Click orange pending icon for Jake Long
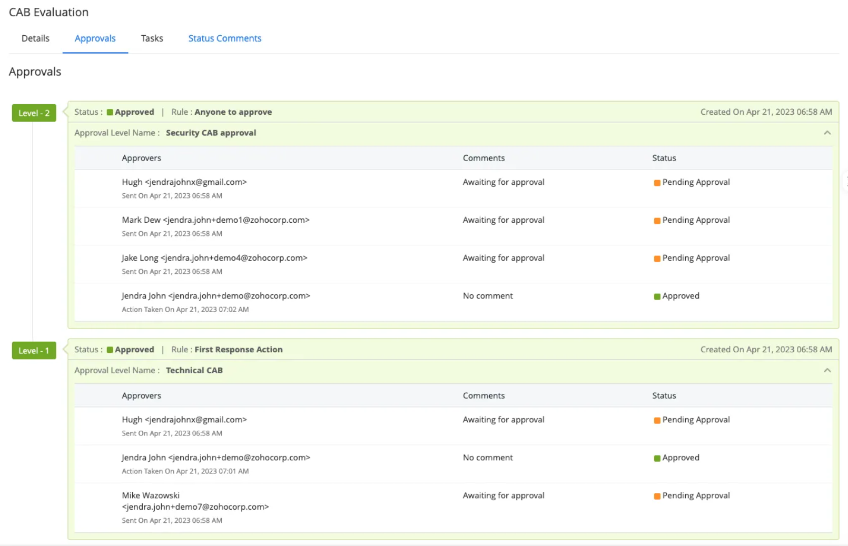 [x=657, y=259]
